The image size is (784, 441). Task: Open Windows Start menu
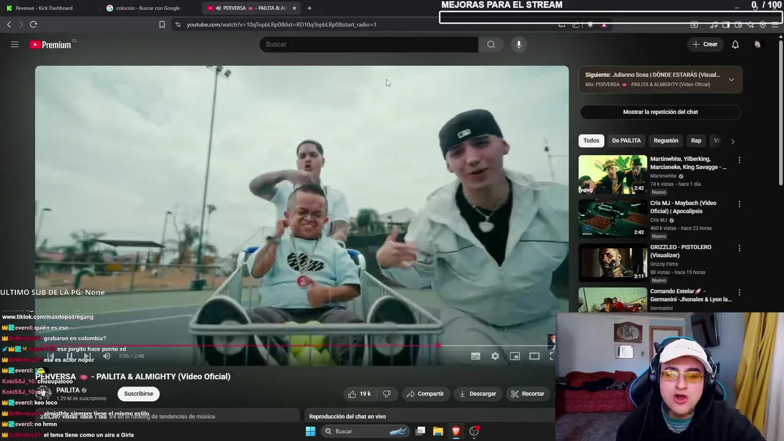pos(311,431)
